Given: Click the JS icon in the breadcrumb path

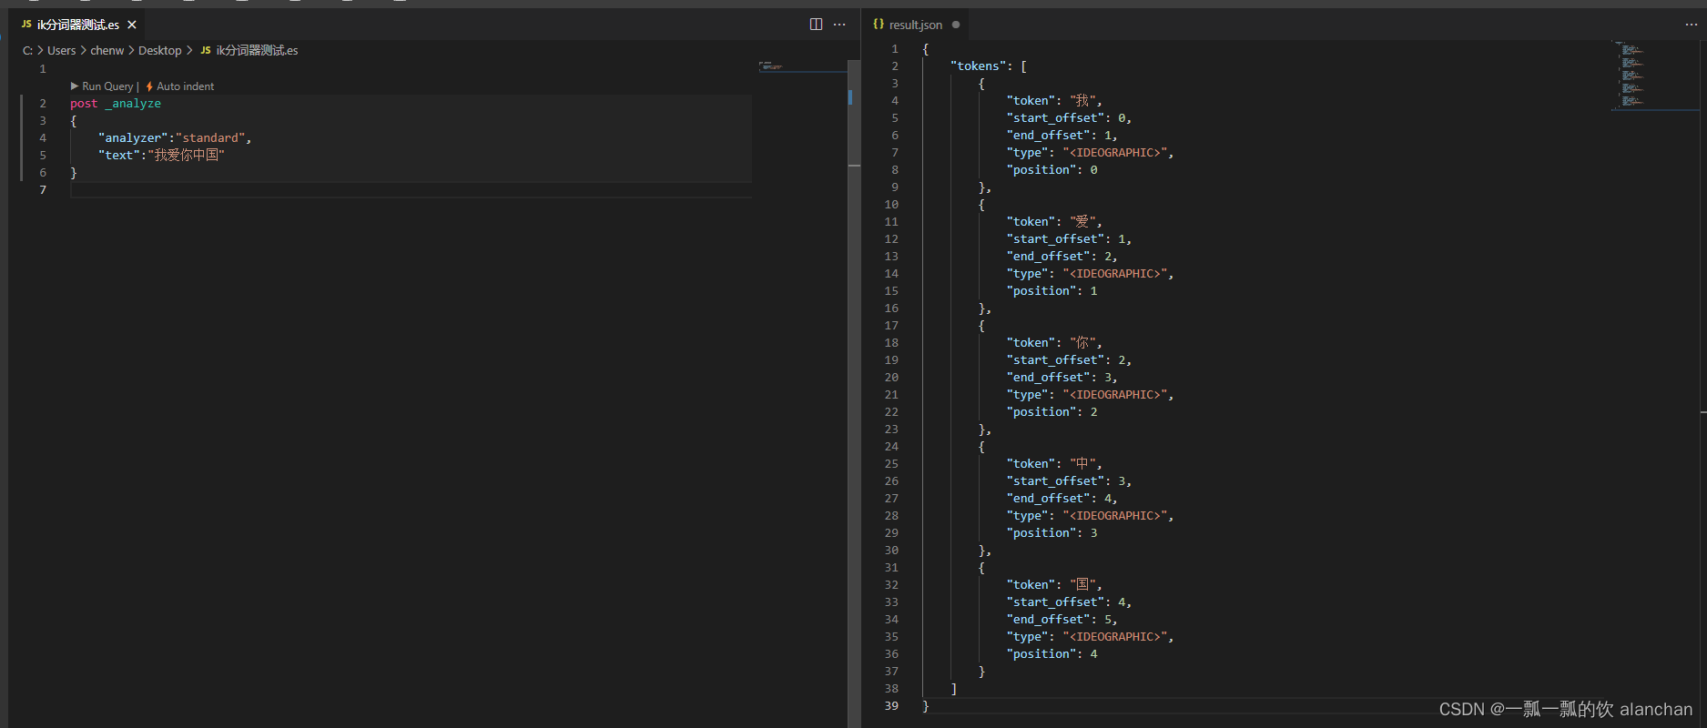Looking at the screenshot, I should coord(206,50).
